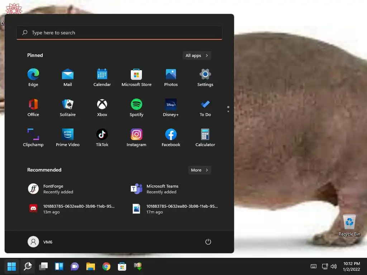Select the pink flower desktop icon
Screen dimensions: 367x275
[14, 9]
